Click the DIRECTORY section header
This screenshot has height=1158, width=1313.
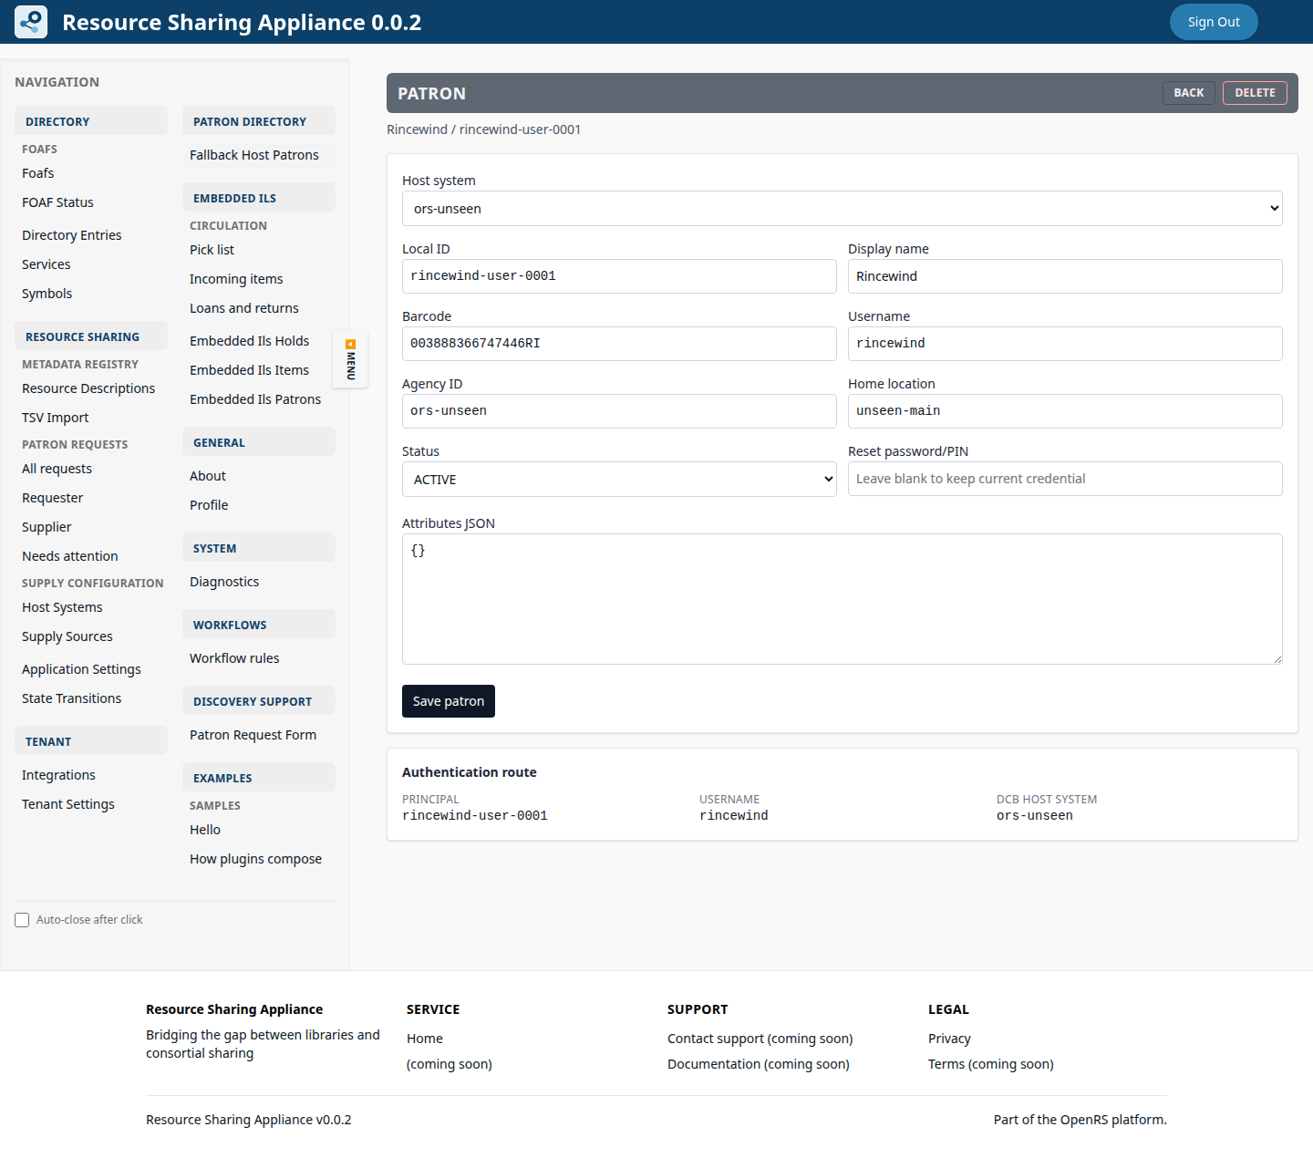point(91,121)
